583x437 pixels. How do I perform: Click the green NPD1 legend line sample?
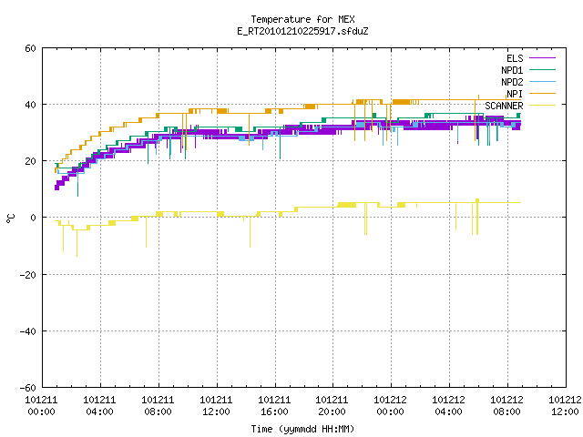click(x=542, y=69)
